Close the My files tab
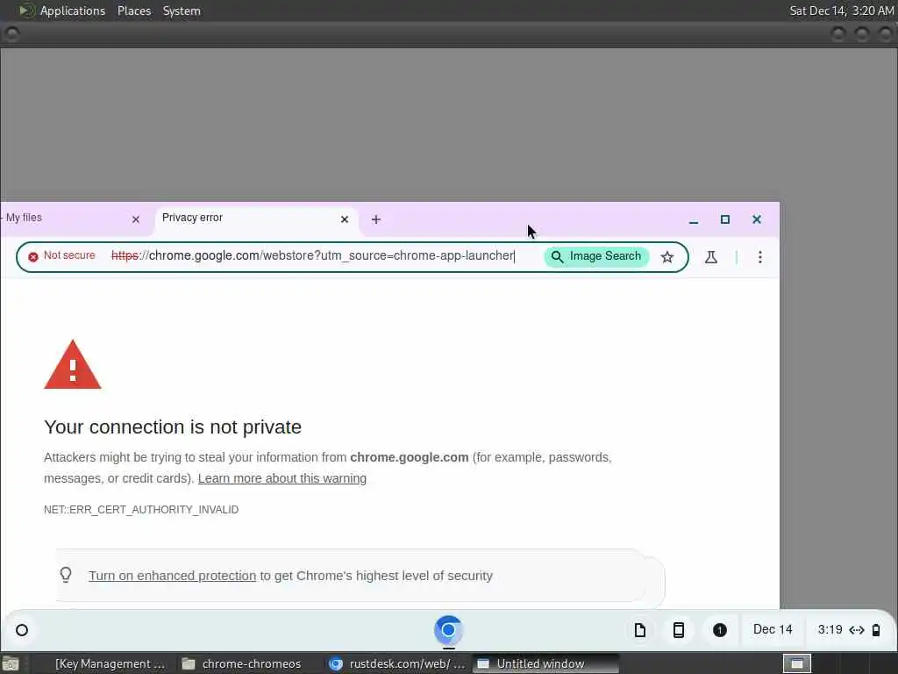The image size is (898, 674). [x=136, y=219]
